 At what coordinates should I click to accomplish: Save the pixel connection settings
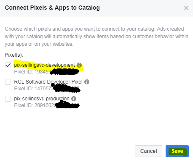(177, 151)
